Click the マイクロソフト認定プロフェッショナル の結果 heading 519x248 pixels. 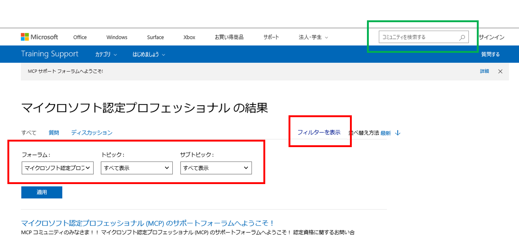coord(145,108)
